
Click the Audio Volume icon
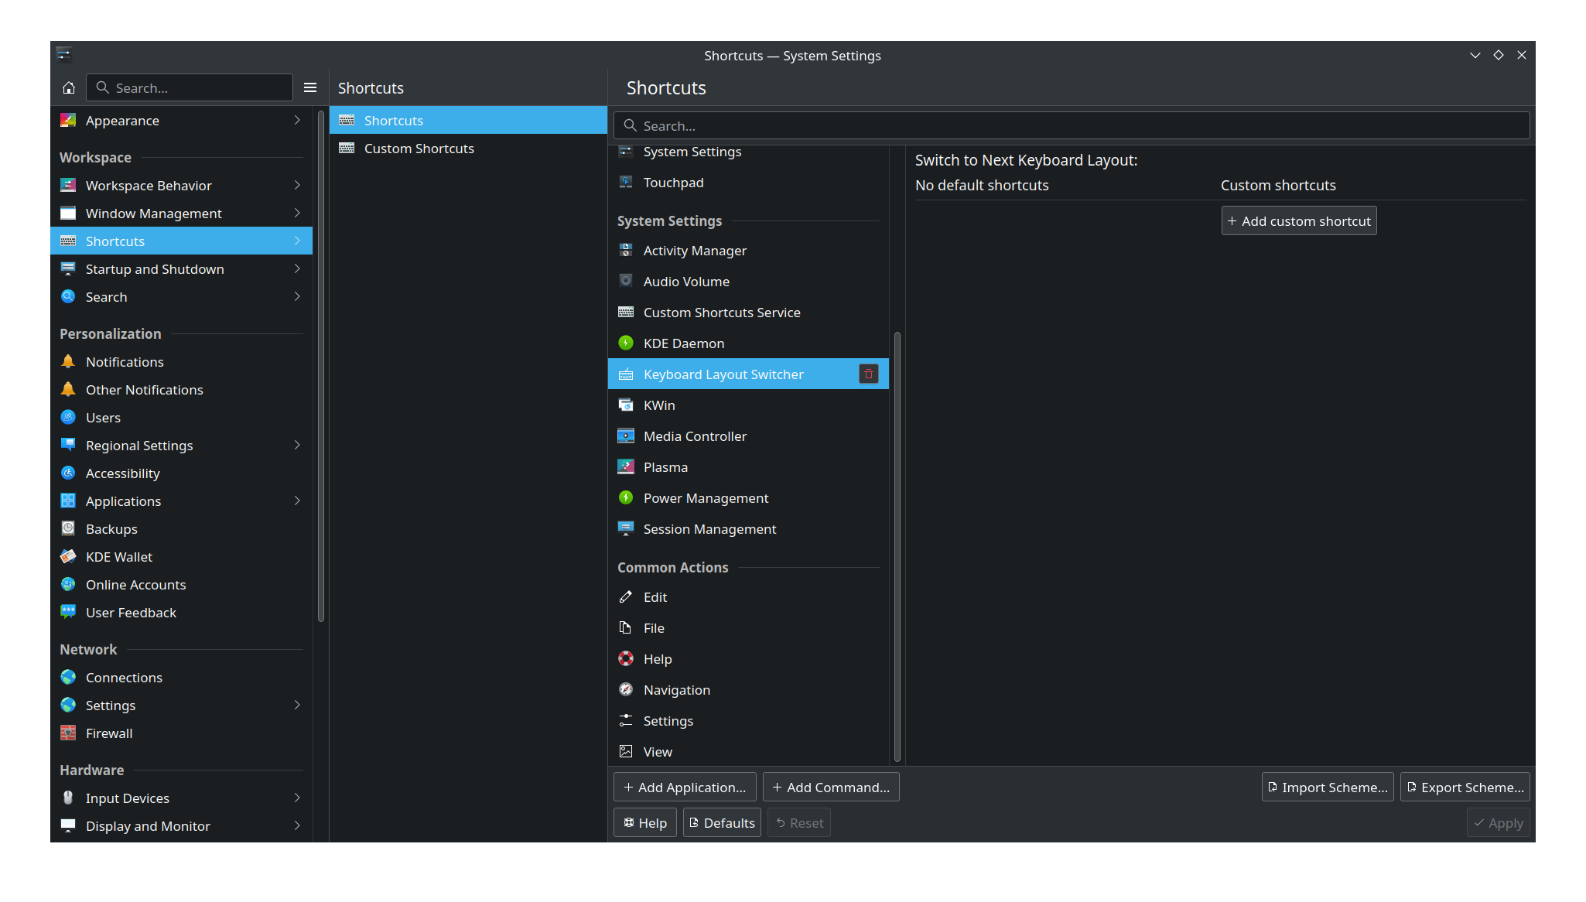coord(626,282)
